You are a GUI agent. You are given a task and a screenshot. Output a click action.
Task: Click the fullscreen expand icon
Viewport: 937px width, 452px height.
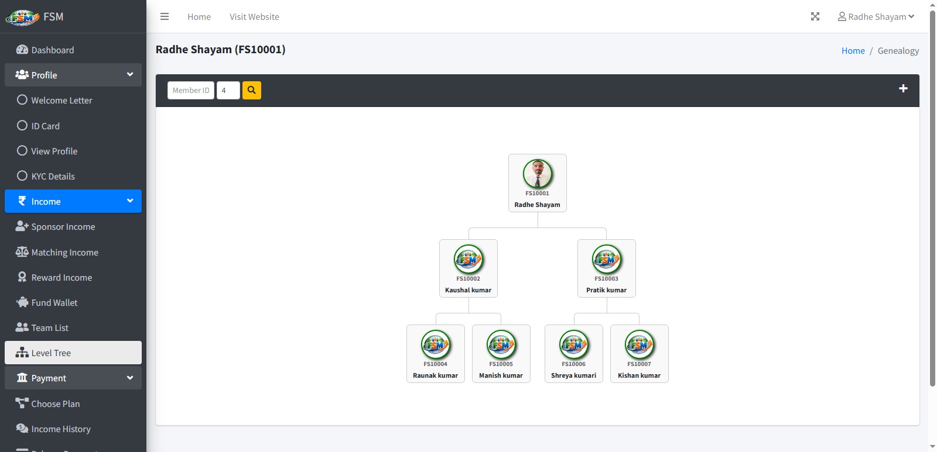click(815, 17)
